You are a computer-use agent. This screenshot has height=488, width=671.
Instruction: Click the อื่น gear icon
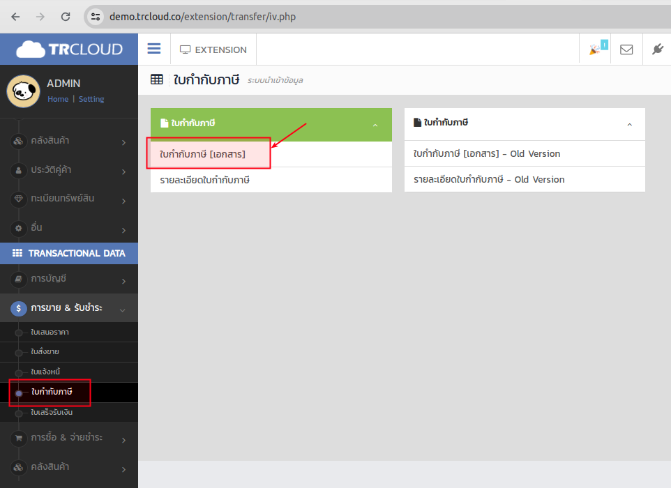click(18, 228)
